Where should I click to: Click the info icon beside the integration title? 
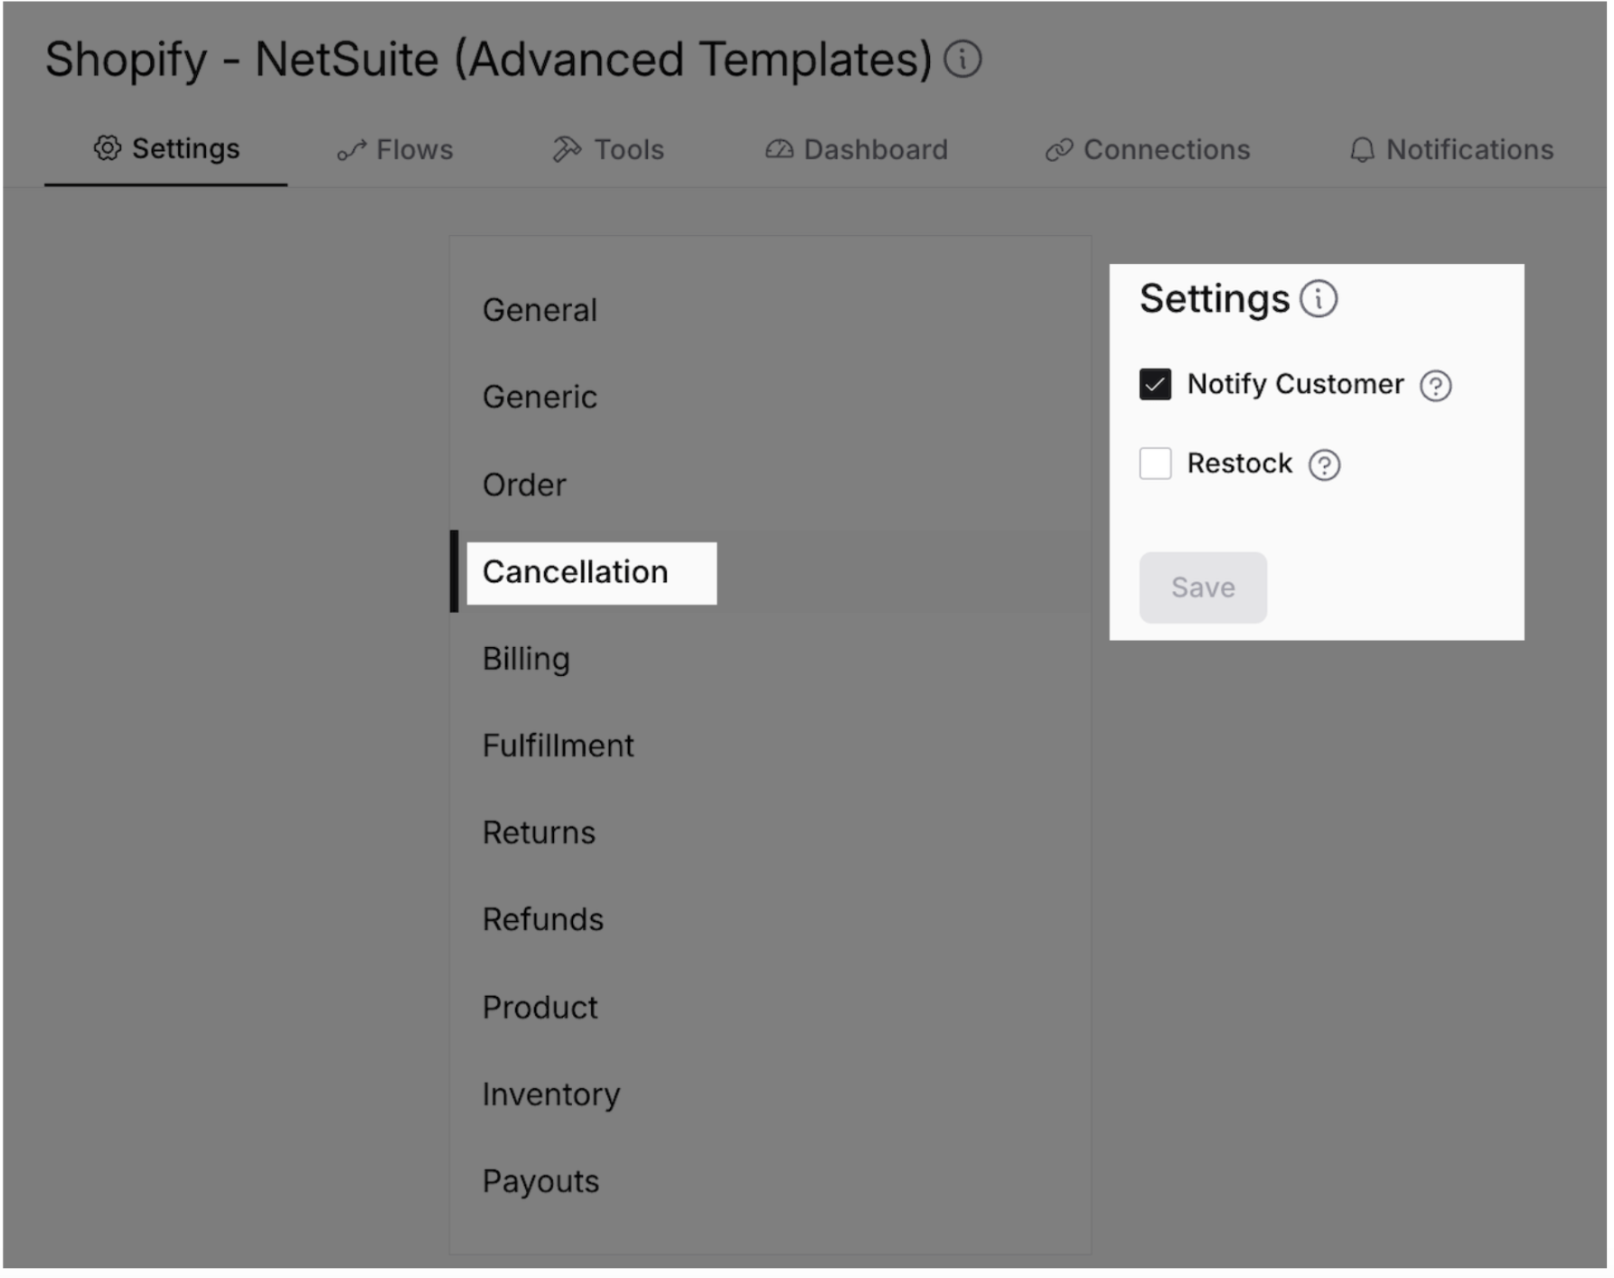pos(963,60)
